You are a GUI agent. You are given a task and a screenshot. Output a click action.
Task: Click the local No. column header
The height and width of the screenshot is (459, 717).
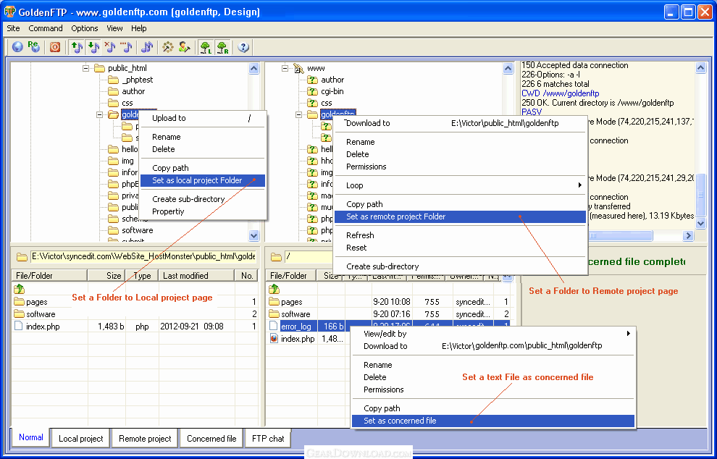247,276
